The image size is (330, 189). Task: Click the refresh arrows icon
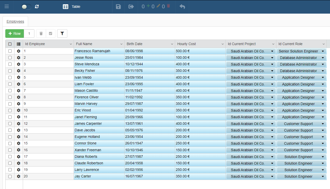37,7
